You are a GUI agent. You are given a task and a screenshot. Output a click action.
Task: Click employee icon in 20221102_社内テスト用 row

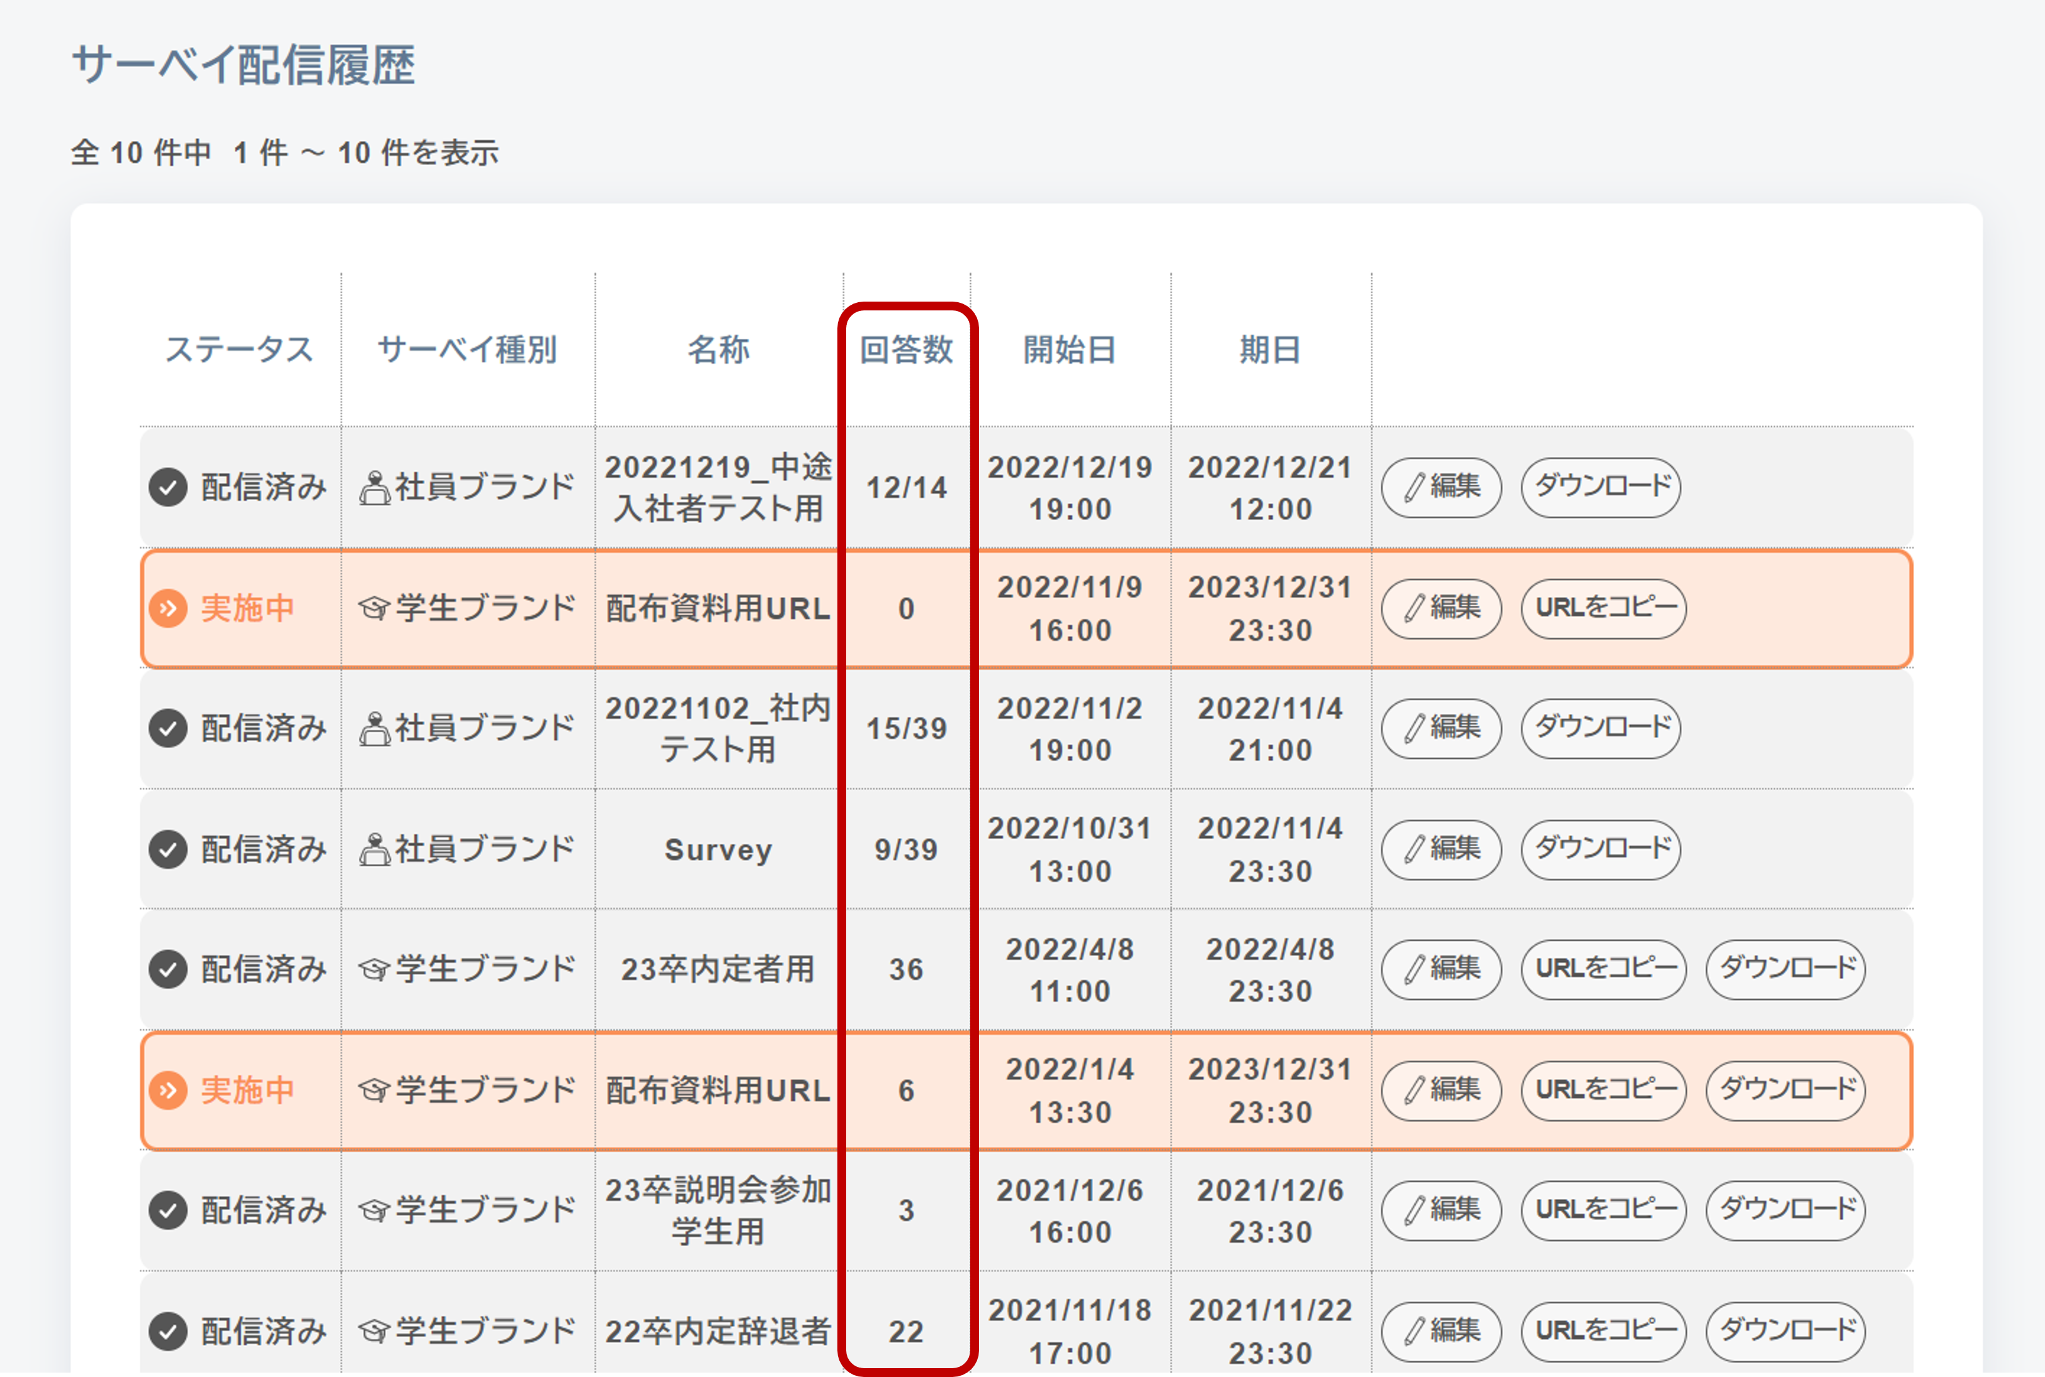[375, 728]
